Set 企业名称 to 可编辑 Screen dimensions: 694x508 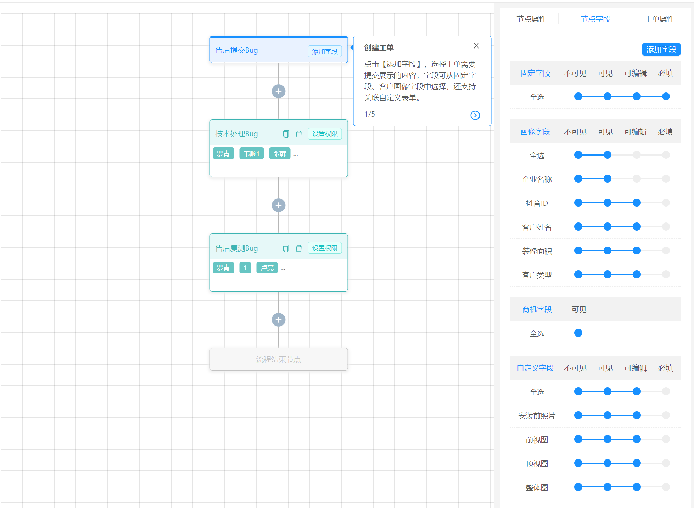[637, 179]
